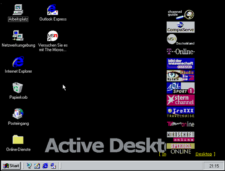Screen dimensions: 225x171
Task: Click the Show Desktop quick launch icon
Action: 37,166
